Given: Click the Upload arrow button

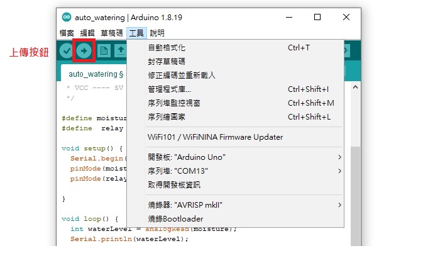Looking at the screenshot, I should point(84,51).
